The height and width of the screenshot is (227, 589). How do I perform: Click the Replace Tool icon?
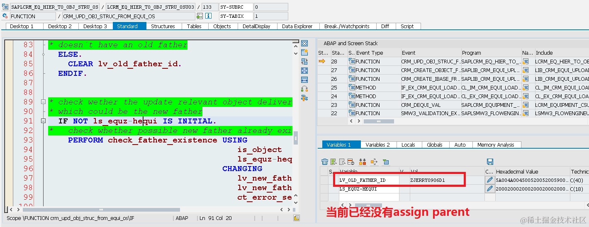pos(304,62)
